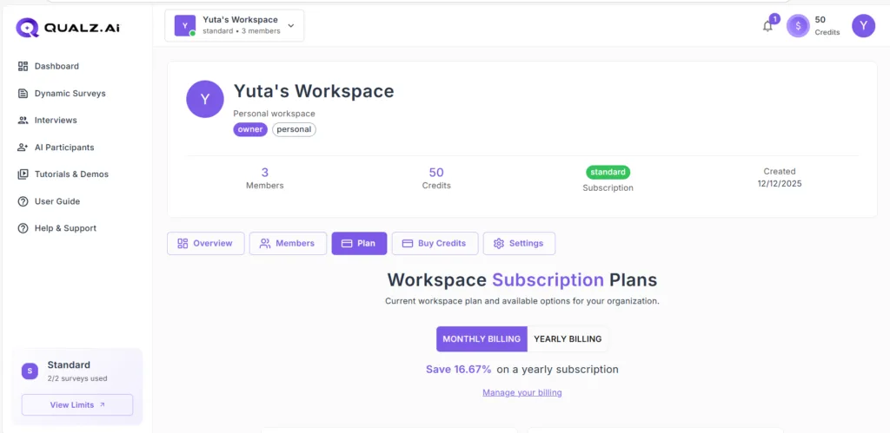Screen dimensions: 890x433
Task: Switch to the Members tab
Action: coord(288,244)
